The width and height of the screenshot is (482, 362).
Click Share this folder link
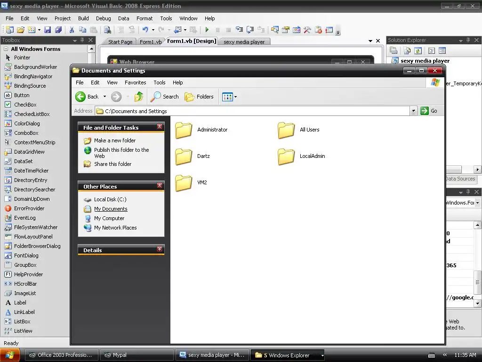112,164
